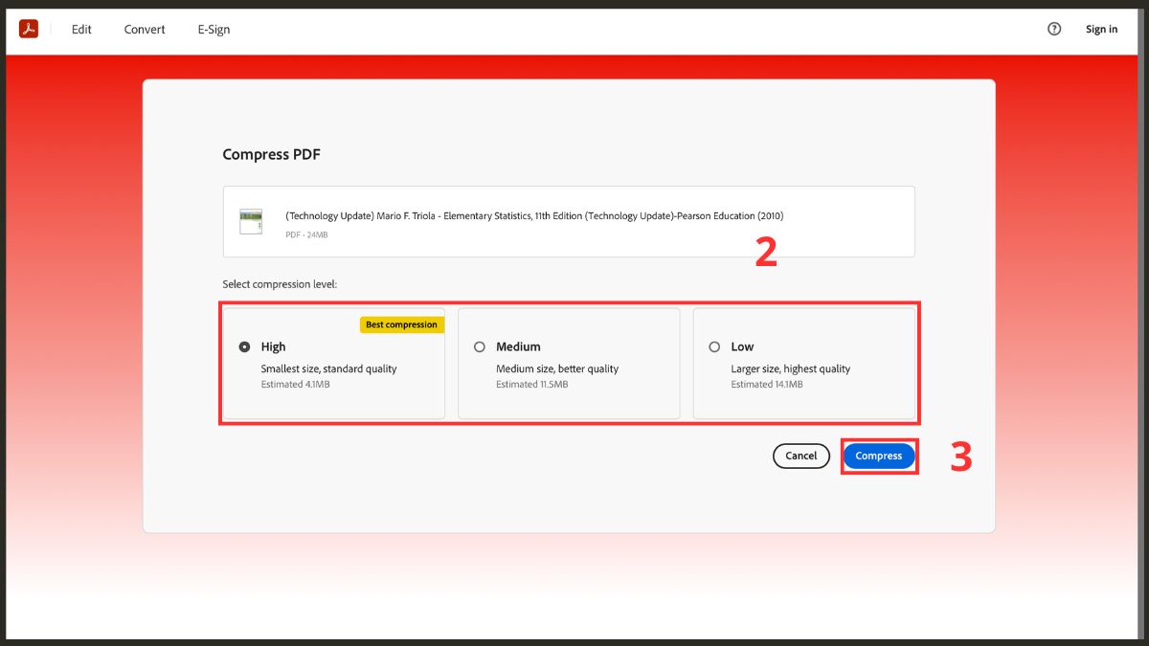Screen dimensions: 1149x646
Task: Click the Cancel button
Action: tap(801, 456)
